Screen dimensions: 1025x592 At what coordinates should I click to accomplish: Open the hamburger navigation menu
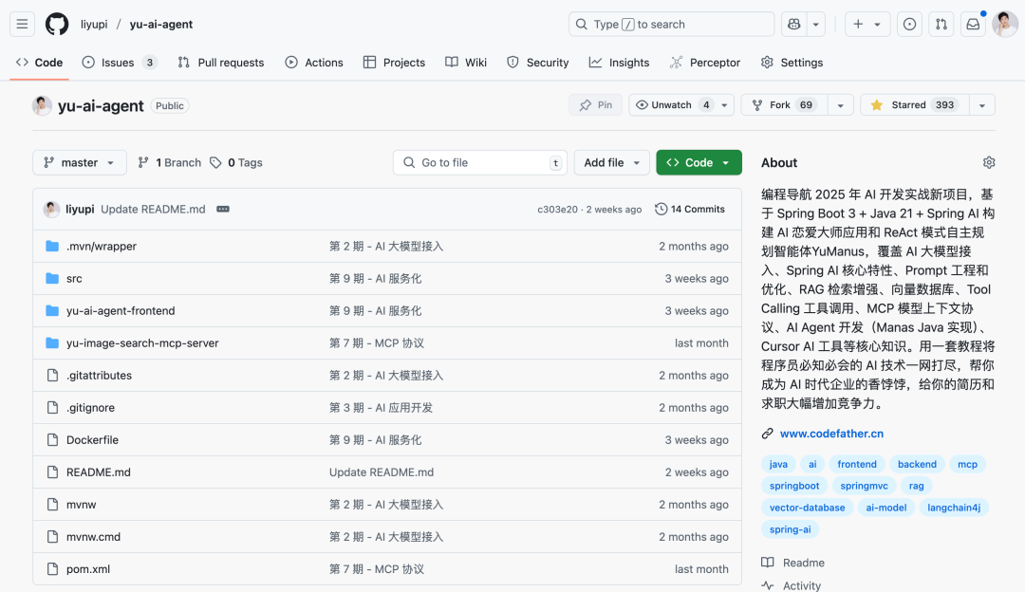pos(22,24)
